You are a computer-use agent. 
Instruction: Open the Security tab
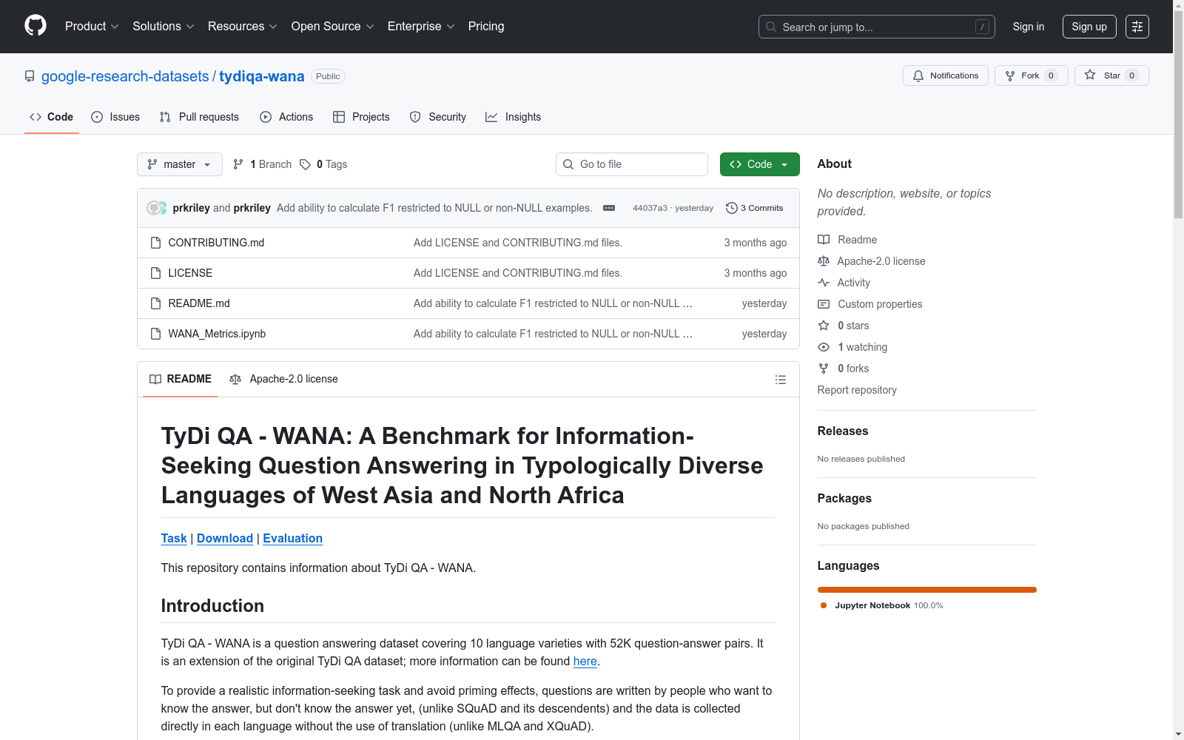pos(438,117)
